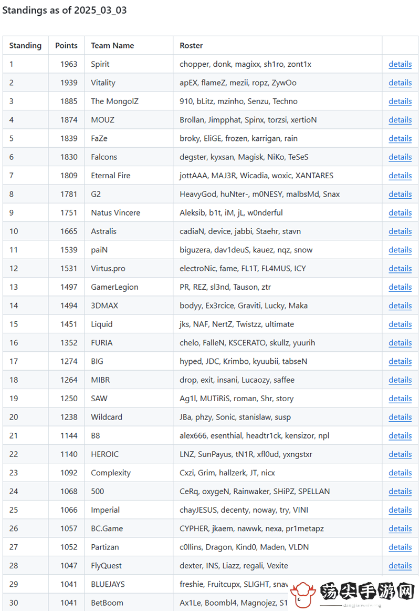
Task: Open the FlyQuest details link
Action: pyautogui.click(x=400, y=566)
